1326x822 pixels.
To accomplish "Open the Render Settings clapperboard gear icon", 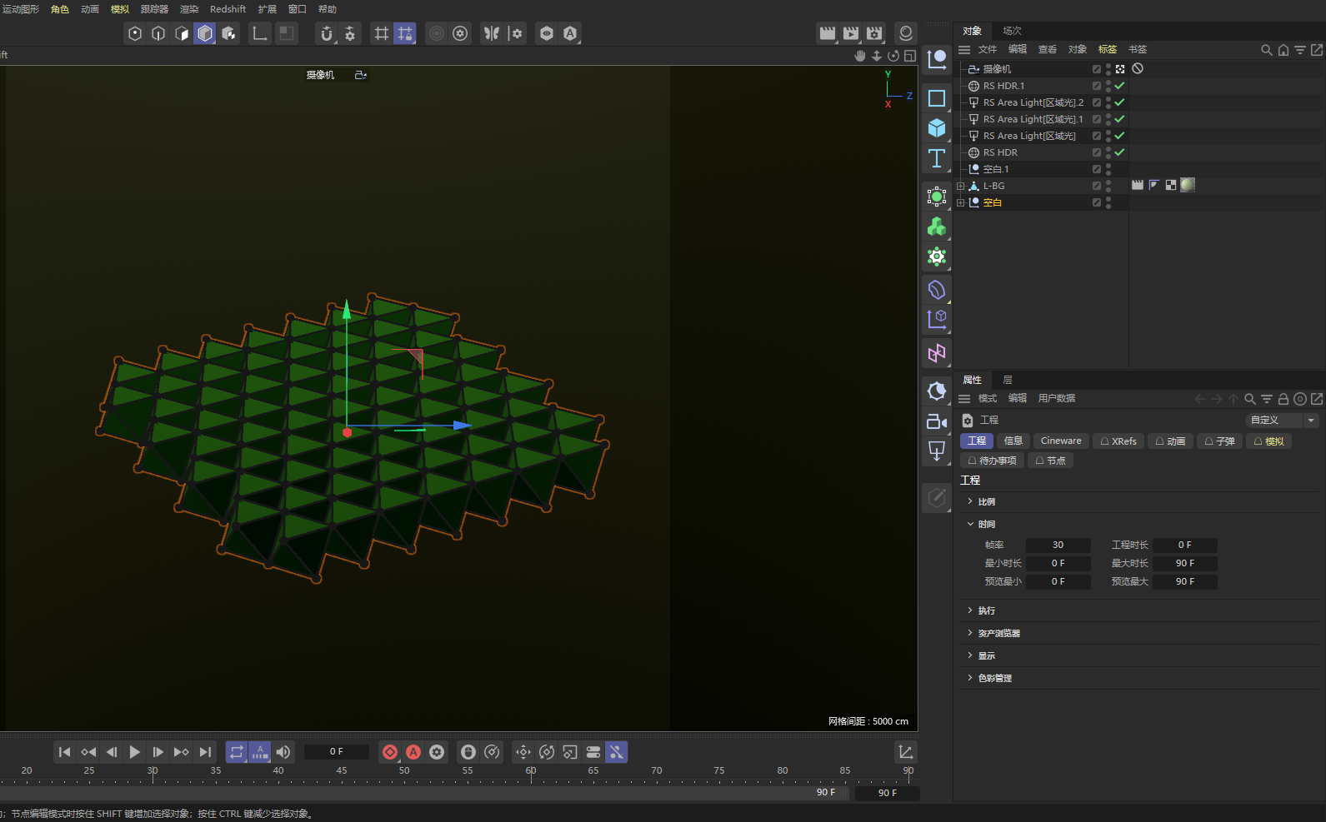I will pos(874,33).
